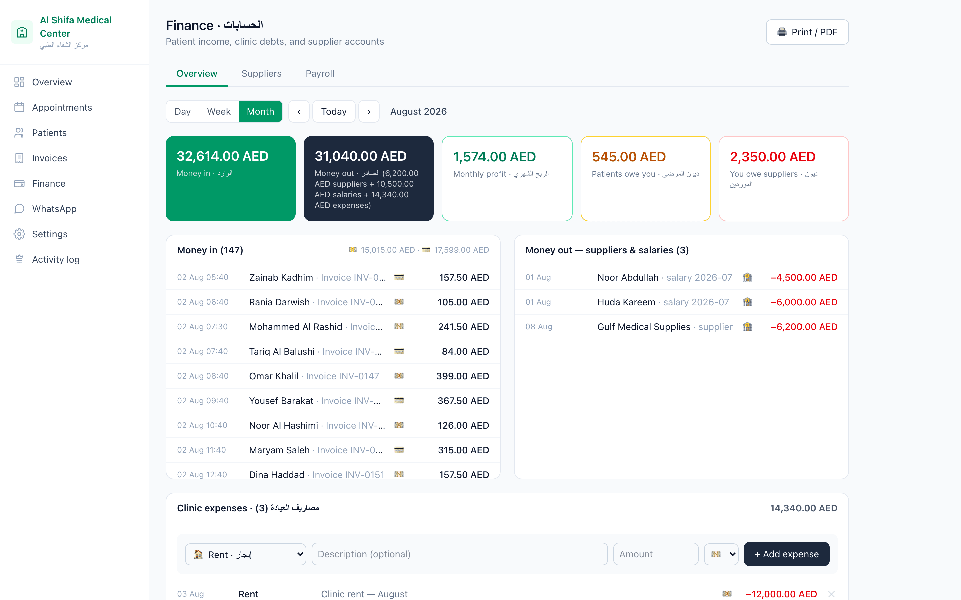This screenshot has height=600, width=961.
Task: Click the Yousef Barakat 367.50 AED row
Action: click(333, 401)
